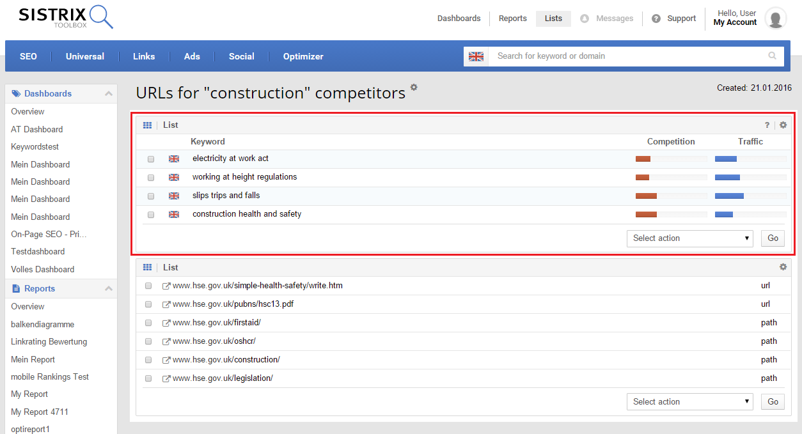The width and height of the screenshot is (802, 434).
Task: Check the legislation/ path checkbox
Action: point(148,378)
